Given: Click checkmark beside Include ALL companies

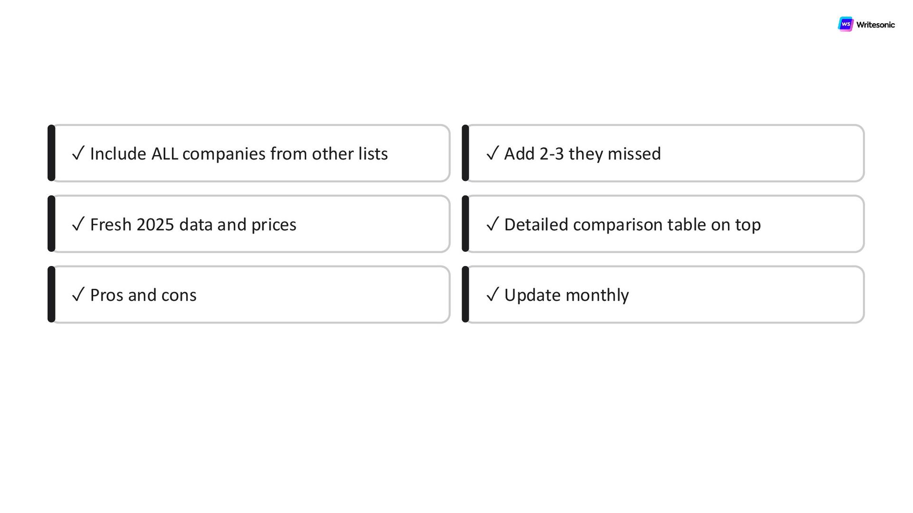Looking at the screenshot, I should (x=78, y=153).
